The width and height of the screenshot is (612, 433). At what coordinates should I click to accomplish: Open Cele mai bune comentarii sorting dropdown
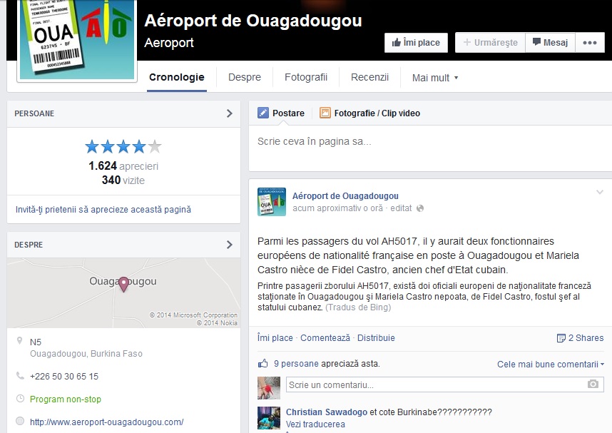550,365
